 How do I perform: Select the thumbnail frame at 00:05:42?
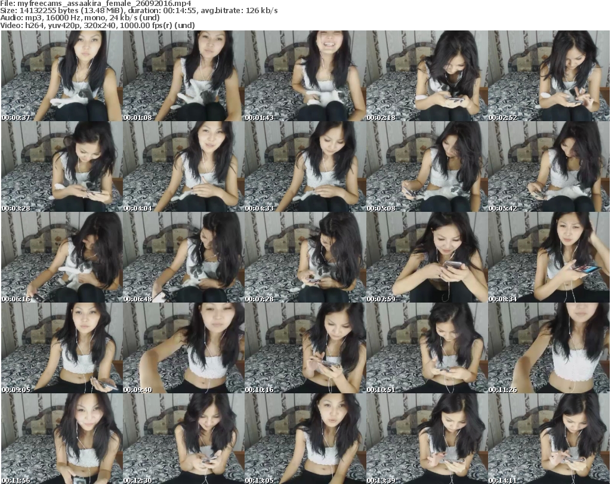pyautogui.click(x=549, y=167)
